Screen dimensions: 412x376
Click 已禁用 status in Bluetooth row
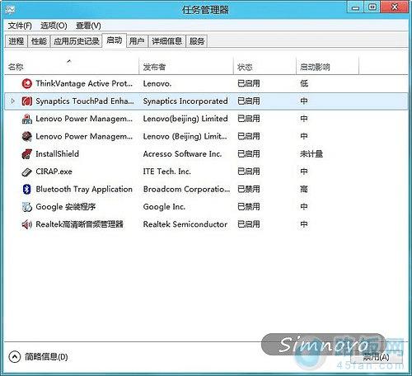click(249, 189)
